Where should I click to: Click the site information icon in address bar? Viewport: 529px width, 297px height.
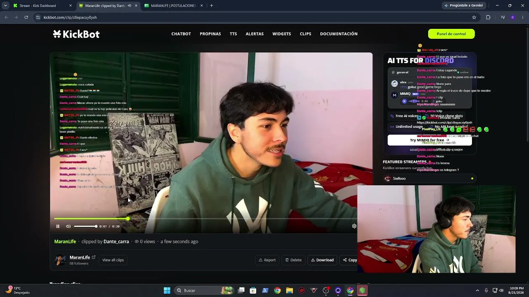[x=38, y=17]
